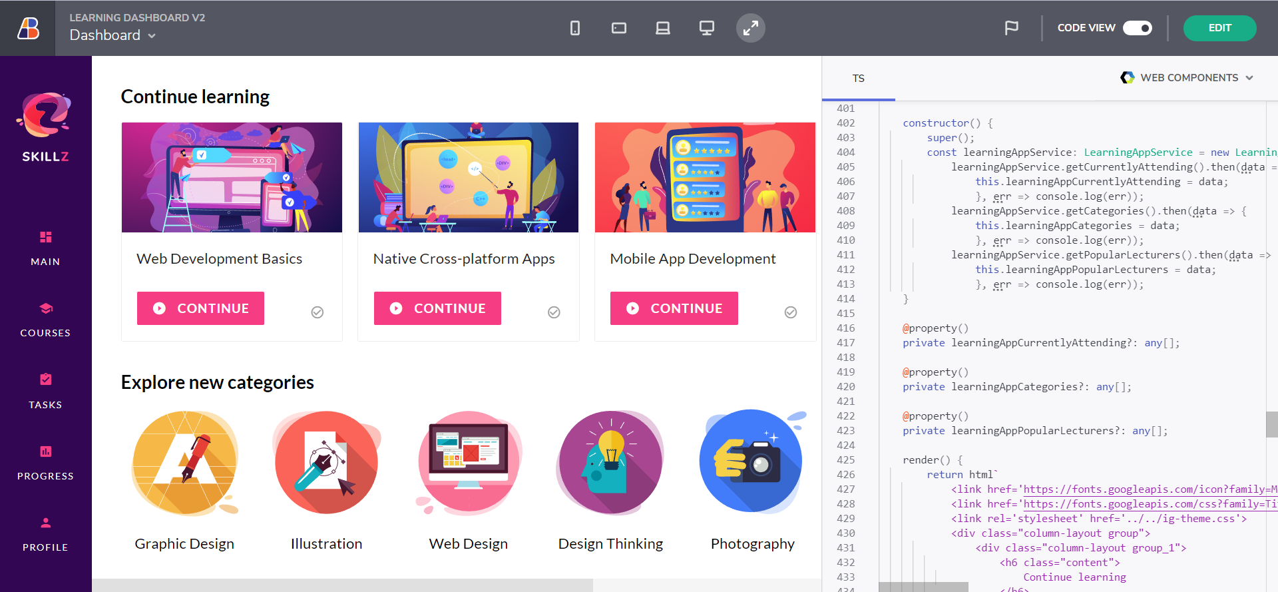Click the flag icon in top bar
This screenshot has height=592, width=1278.
tap(1011, 28)
